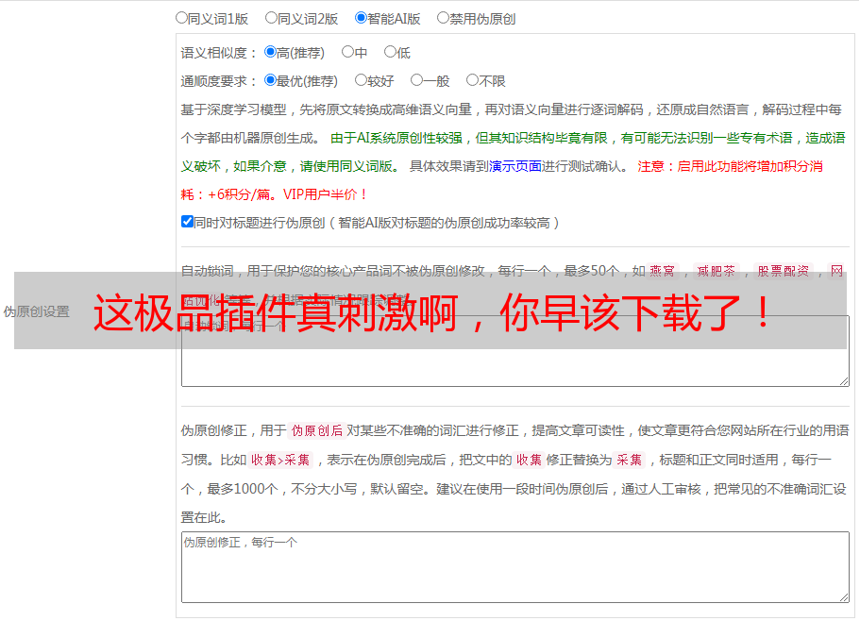This screenshot has width=860, height=621.
Task: Grab the 自动锁词 textarea resize handle
Action: coord(844,381)
